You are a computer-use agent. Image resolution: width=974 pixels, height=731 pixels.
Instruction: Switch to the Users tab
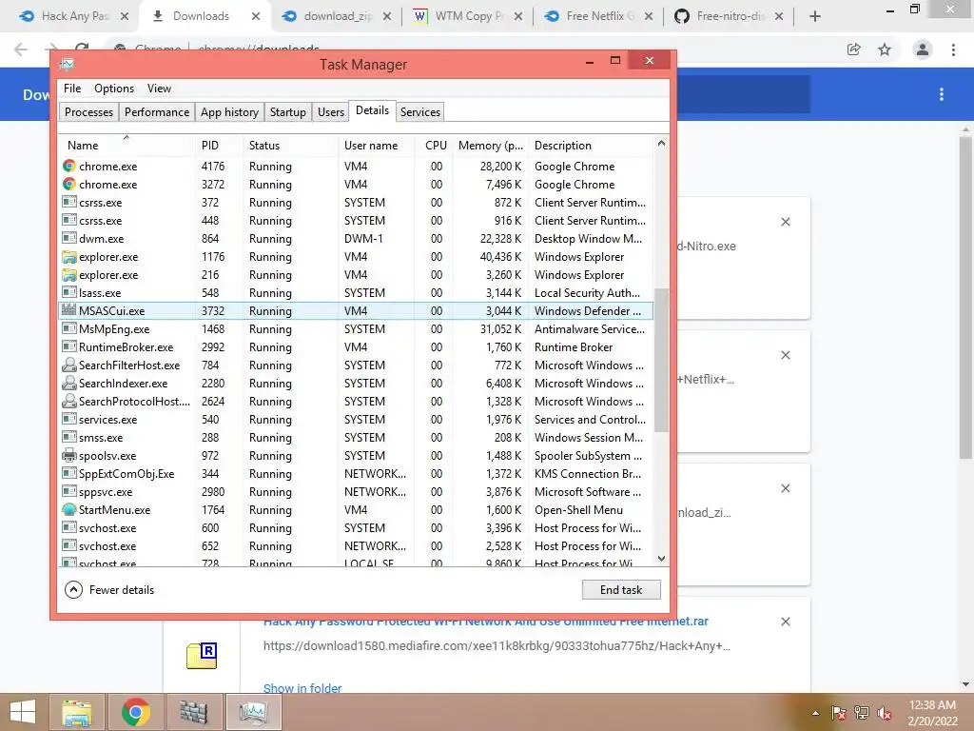(331, 112)
